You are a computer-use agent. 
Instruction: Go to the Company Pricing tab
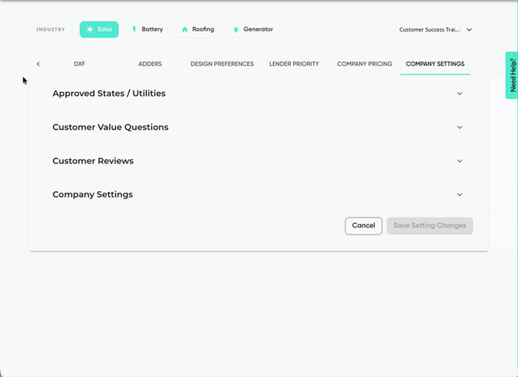(364, 63)
